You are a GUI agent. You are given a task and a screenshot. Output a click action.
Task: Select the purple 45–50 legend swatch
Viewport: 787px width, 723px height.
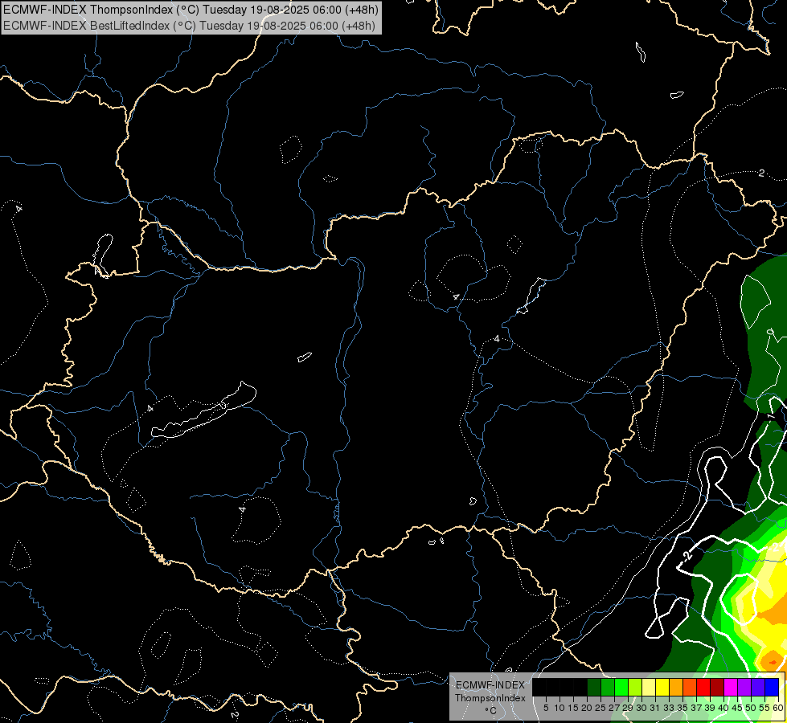pos(744,687)
